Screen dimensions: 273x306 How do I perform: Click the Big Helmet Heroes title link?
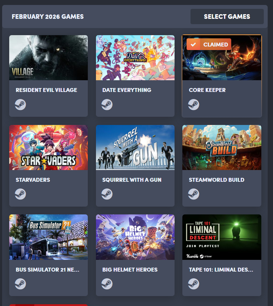click(130, 269)
